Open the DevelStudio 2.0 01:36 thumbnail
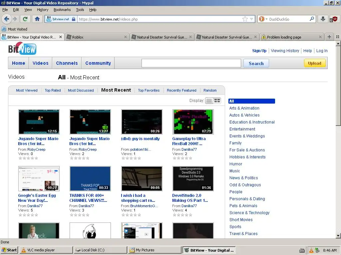 pyautogui.click(x=193, y=179)
